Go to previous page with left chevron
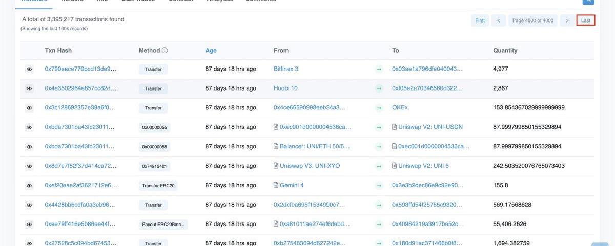The image size is (615, 246). (499, 20)
